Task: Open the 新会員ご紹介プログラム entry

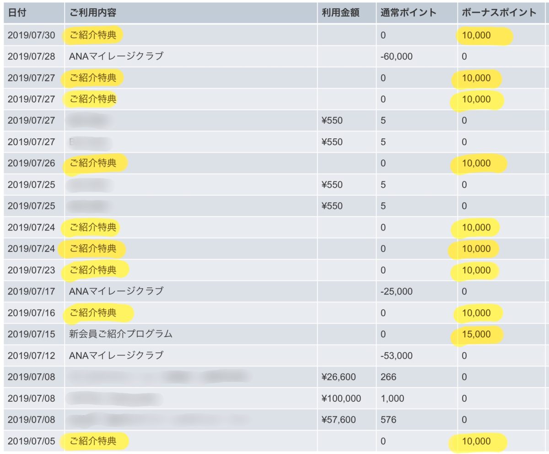Action: [121, 334]
